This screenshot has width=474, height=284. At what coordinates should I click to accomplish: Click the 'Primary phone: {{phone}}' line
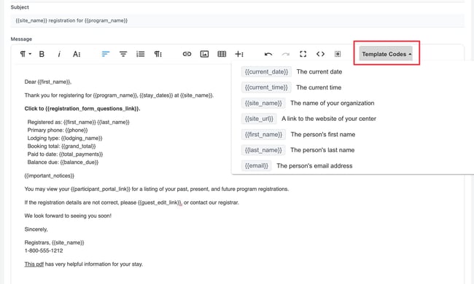coord(58,130)
